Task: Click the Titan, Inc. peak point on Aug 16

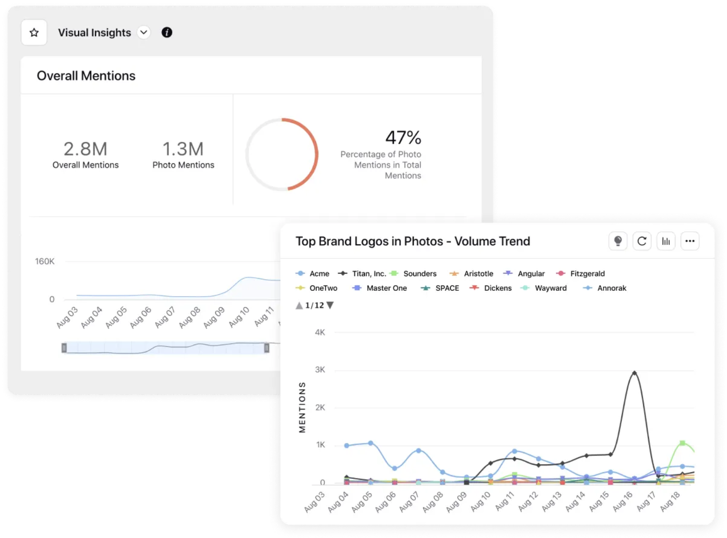Action: [x=634, y=373]
